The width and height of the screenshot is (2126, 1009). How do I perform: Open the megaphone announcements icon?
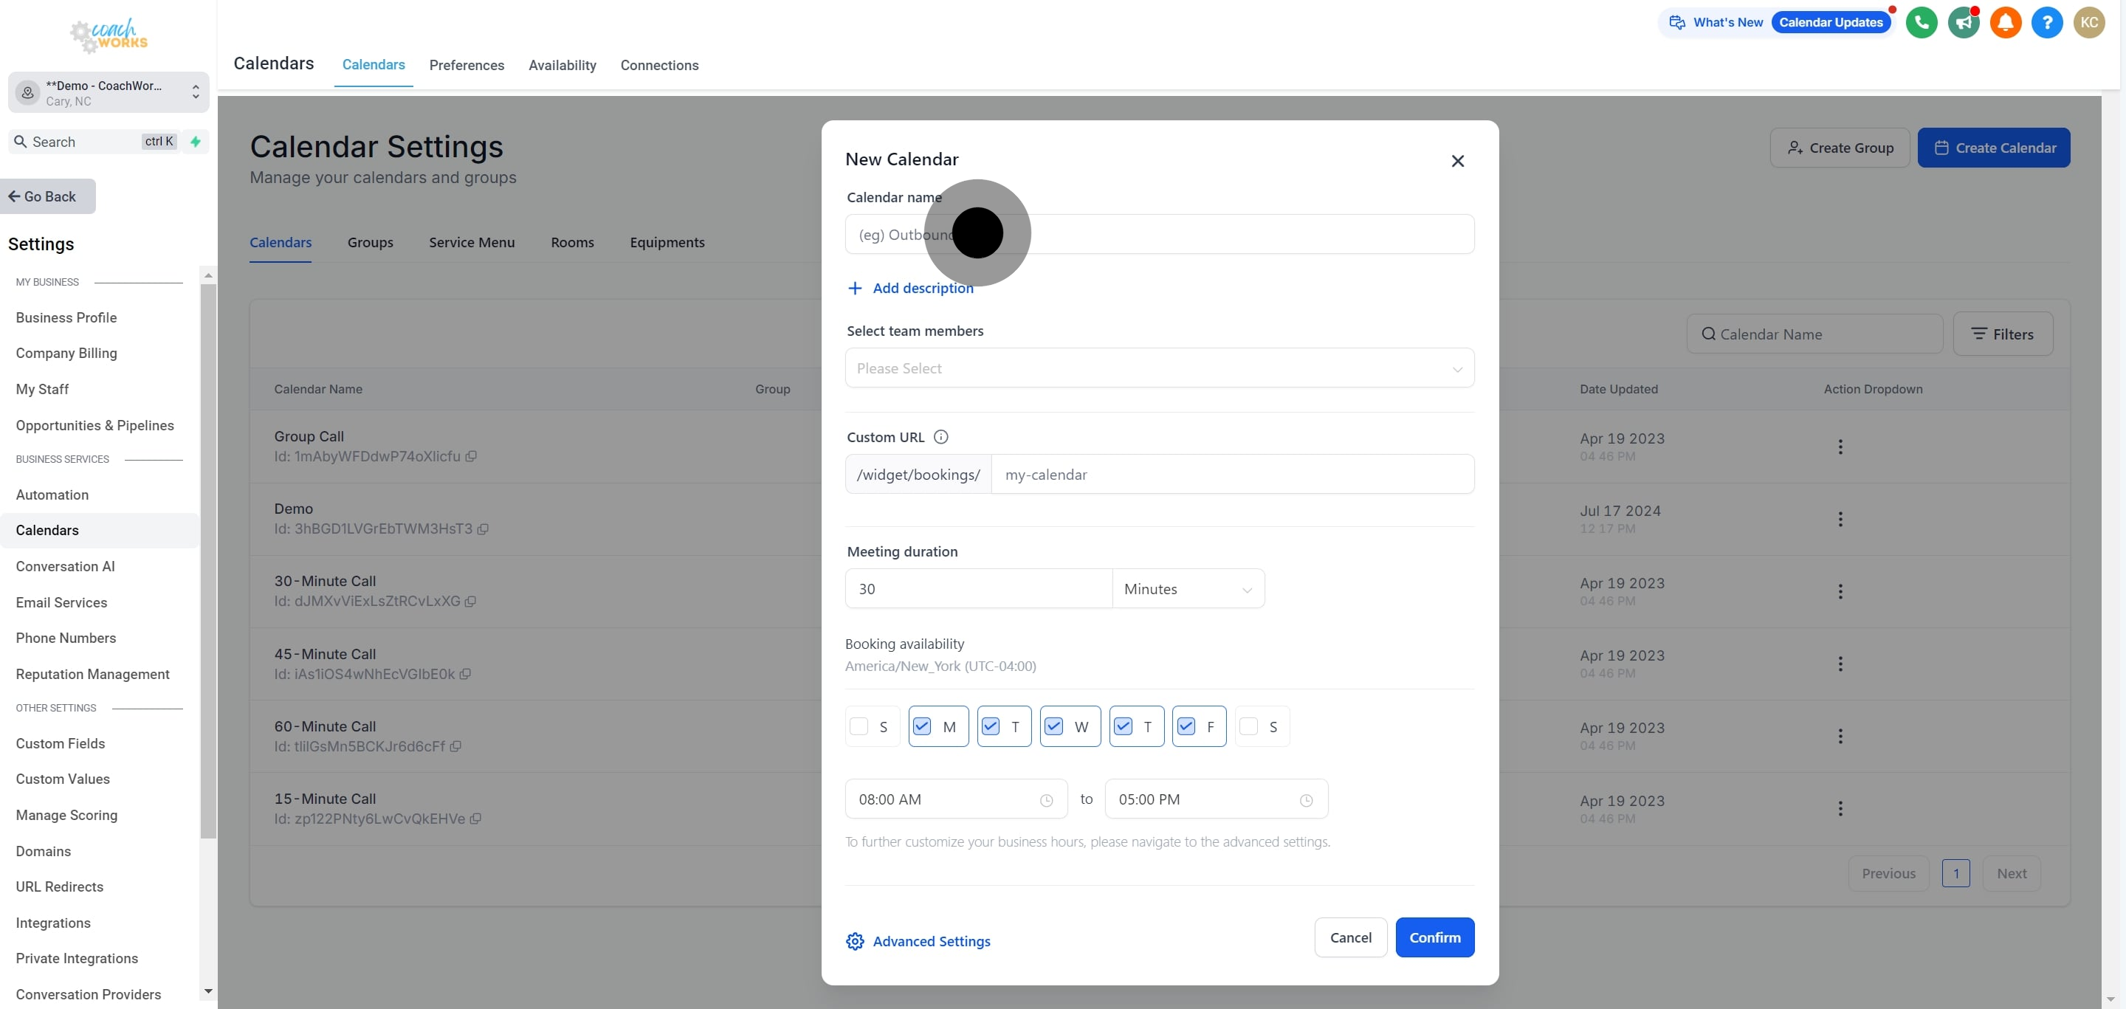[x=1964, y=22]
